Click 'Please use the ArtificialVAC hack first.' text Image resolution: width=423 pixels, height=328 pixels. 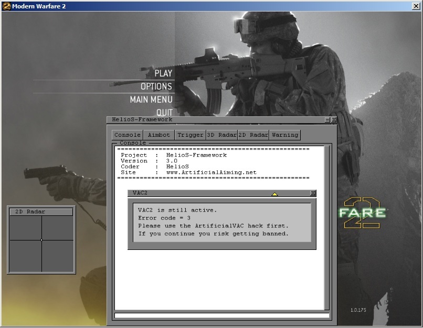point(213,226)
